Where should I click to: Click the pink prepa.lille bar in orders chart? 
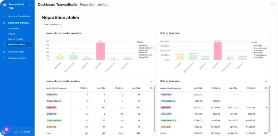pyautogui.click(x=100, y=51)
